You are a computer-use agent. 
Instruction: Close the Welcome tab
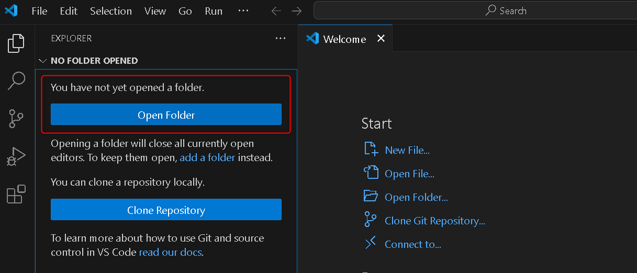pos(381,39)
